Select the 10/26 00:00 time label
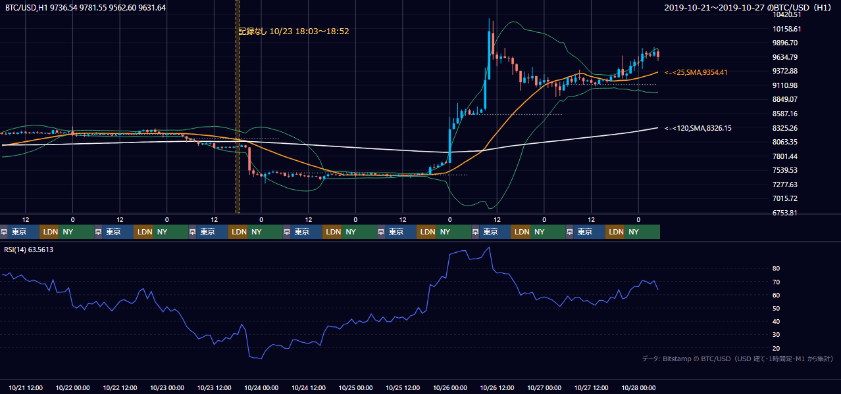 click(x=450, y=388)
